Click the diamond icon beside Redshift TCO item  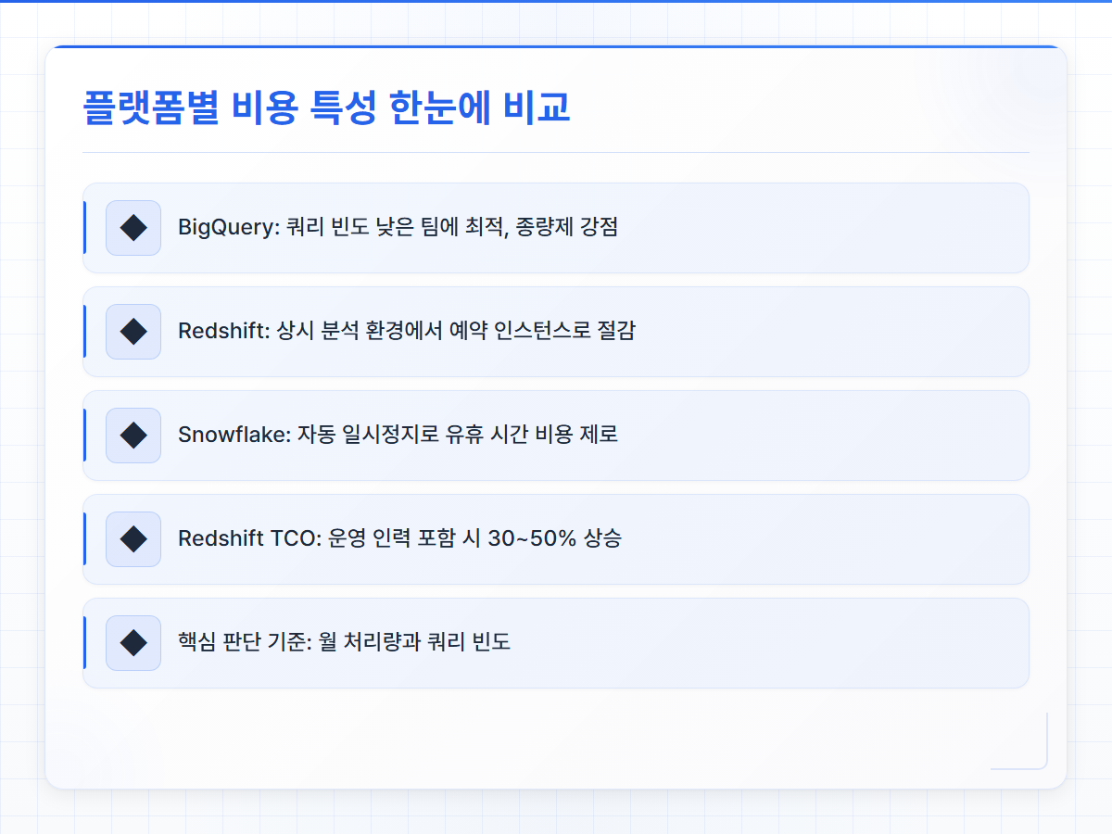pos(133,539)
